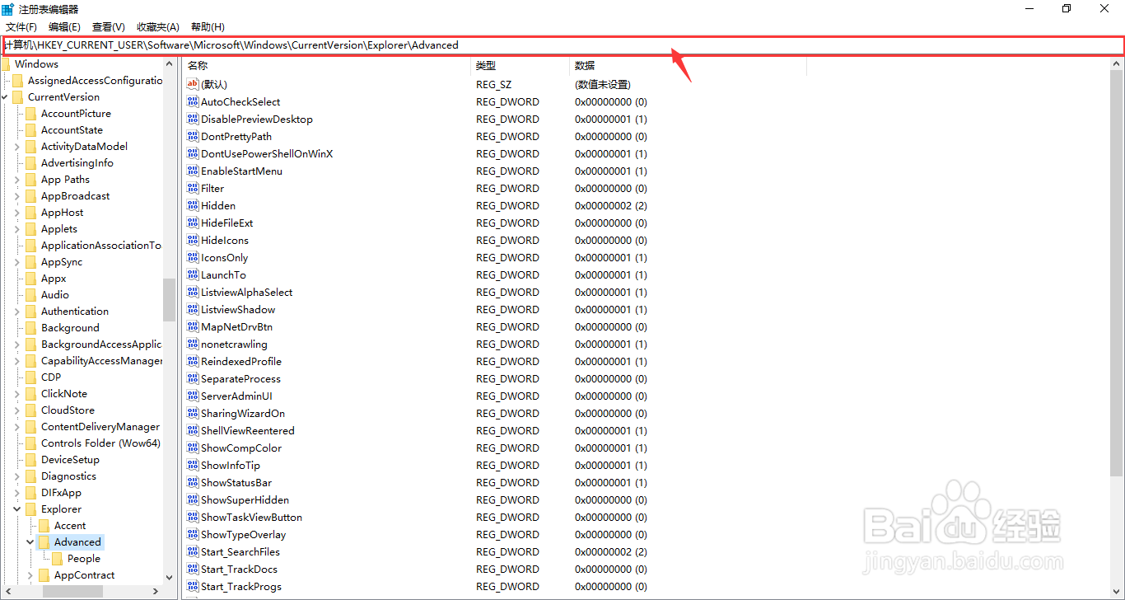
Task: Select the DontUsePowerShellOnWinX value name
Action: (x=267, y=153)
